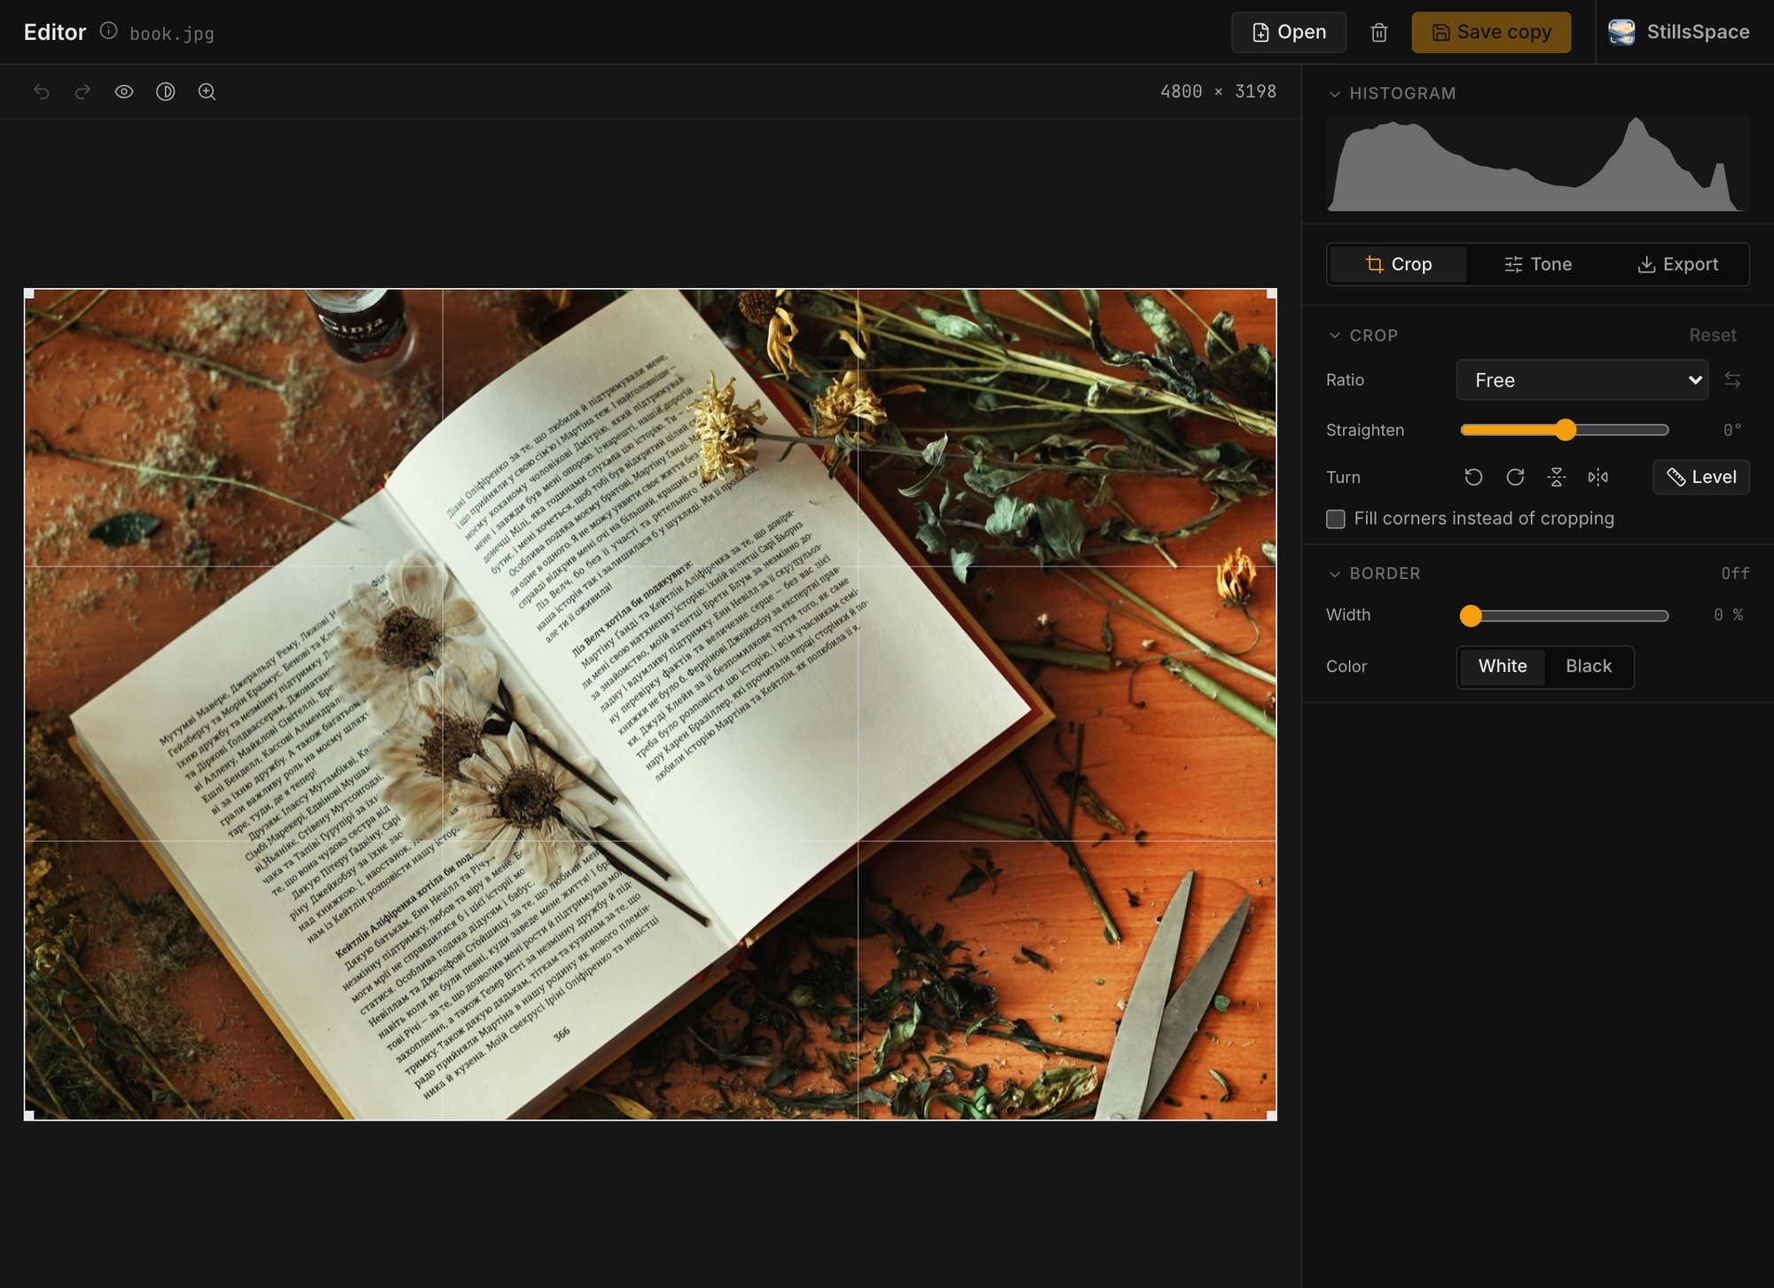Click the 4800 × 3198 dimensions text
Screen dimensions: 1774x1288
1218,91
